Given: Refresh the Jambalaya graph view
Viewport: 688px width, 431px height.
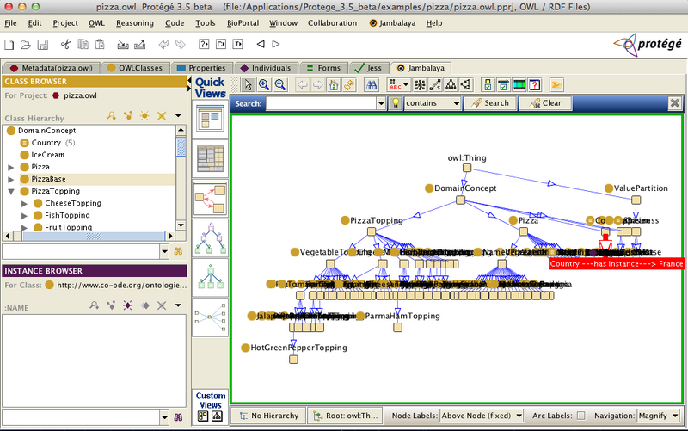Looking at the screenshot, I should pos(349,84).
